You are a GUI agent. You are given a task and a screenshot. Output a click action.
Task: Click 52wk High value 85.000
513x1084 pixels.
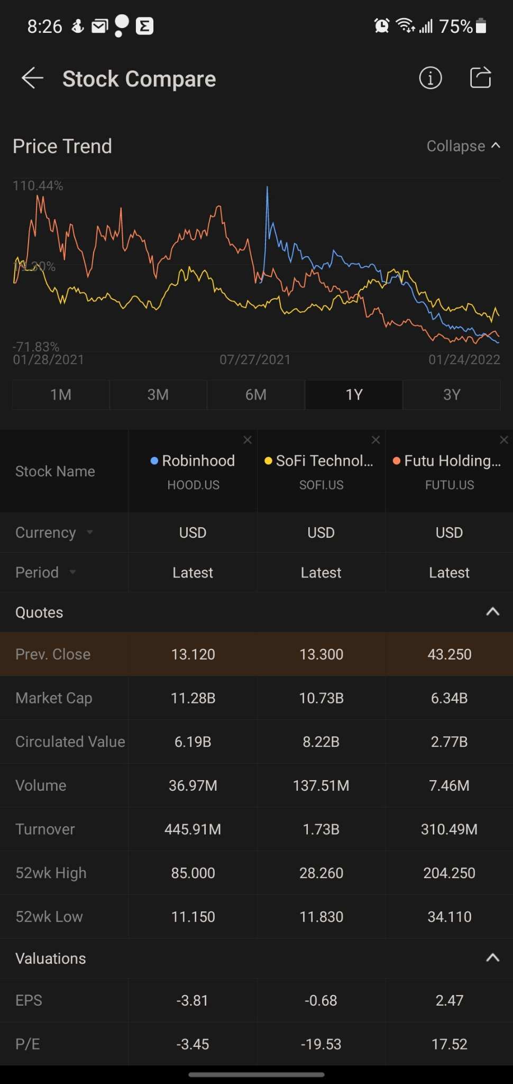coord(193,873)
